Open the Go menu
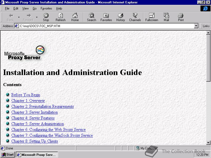Screen dimensions: 211x158 click(x=35, y=8)
